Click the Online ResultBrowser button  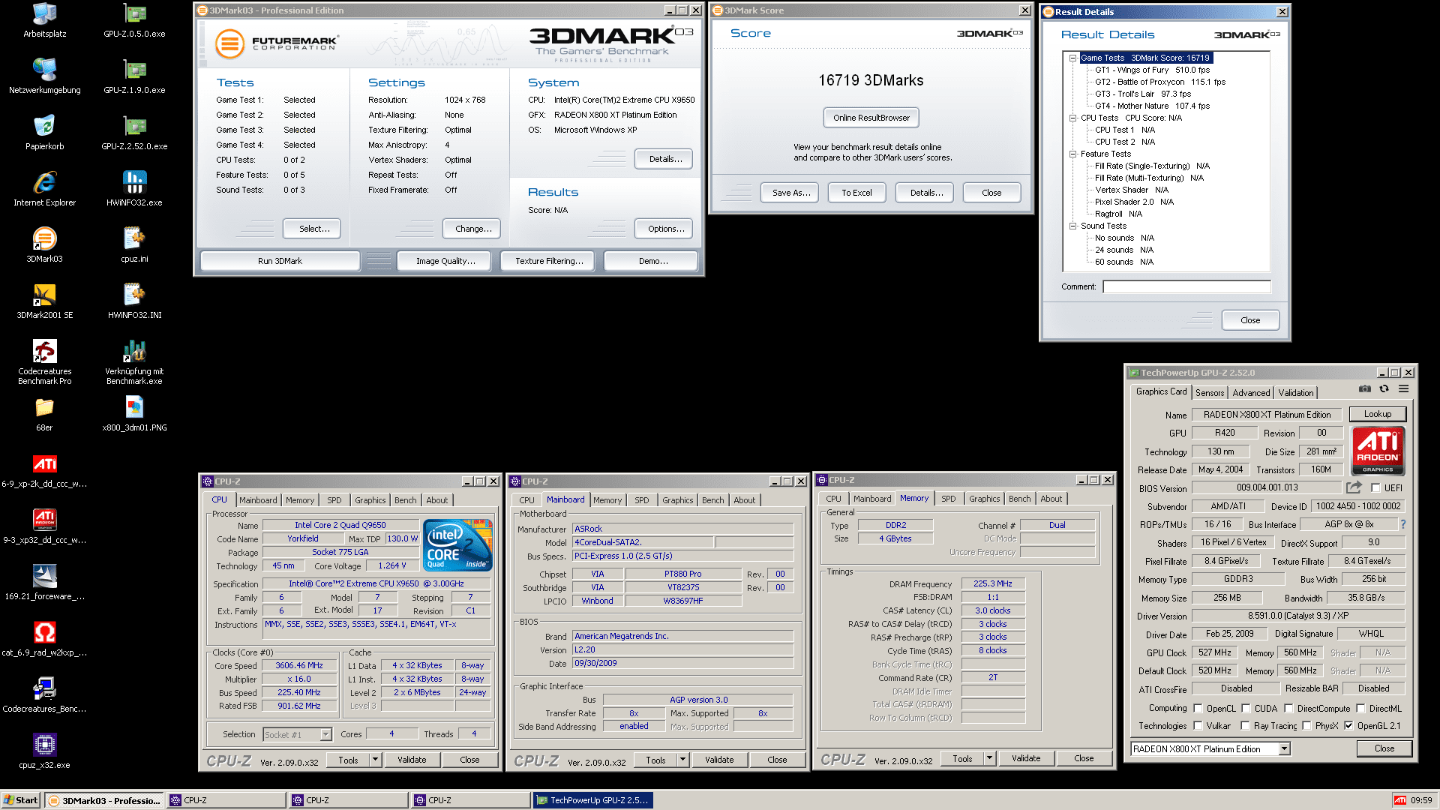[871, 118]
